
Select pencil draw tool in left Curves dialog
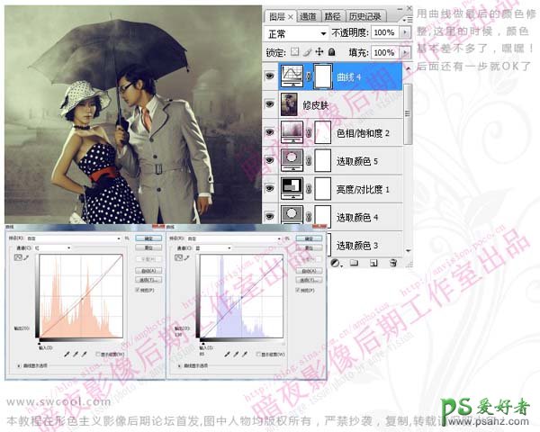point(26,257)
